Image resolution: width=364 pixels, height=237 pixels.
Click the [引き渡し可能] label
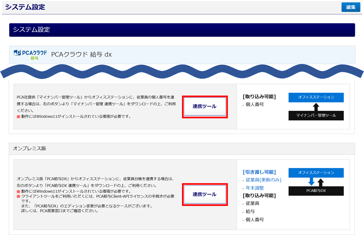point(259,172)
